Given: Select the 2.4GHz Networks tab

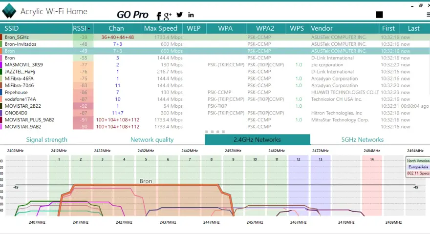Looking at the screenshot, I should click(x=257, y=139).
